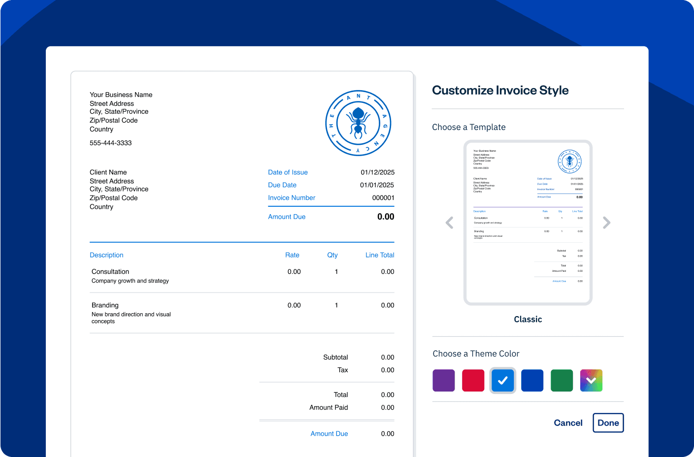Click the Line Total column header

[379, 255]
